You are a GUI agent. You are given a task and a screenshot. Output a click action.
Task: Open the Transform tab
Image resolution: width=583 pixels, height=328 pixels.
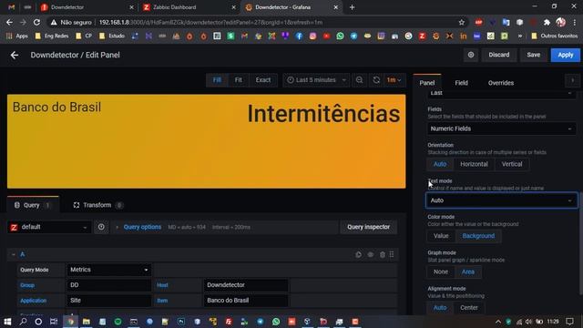click(x=97, y=205)
